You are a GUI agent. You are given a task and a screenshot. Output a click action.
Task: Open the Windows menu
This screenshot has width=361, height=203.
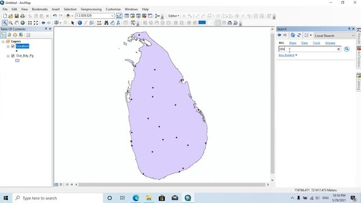point(131,9)
